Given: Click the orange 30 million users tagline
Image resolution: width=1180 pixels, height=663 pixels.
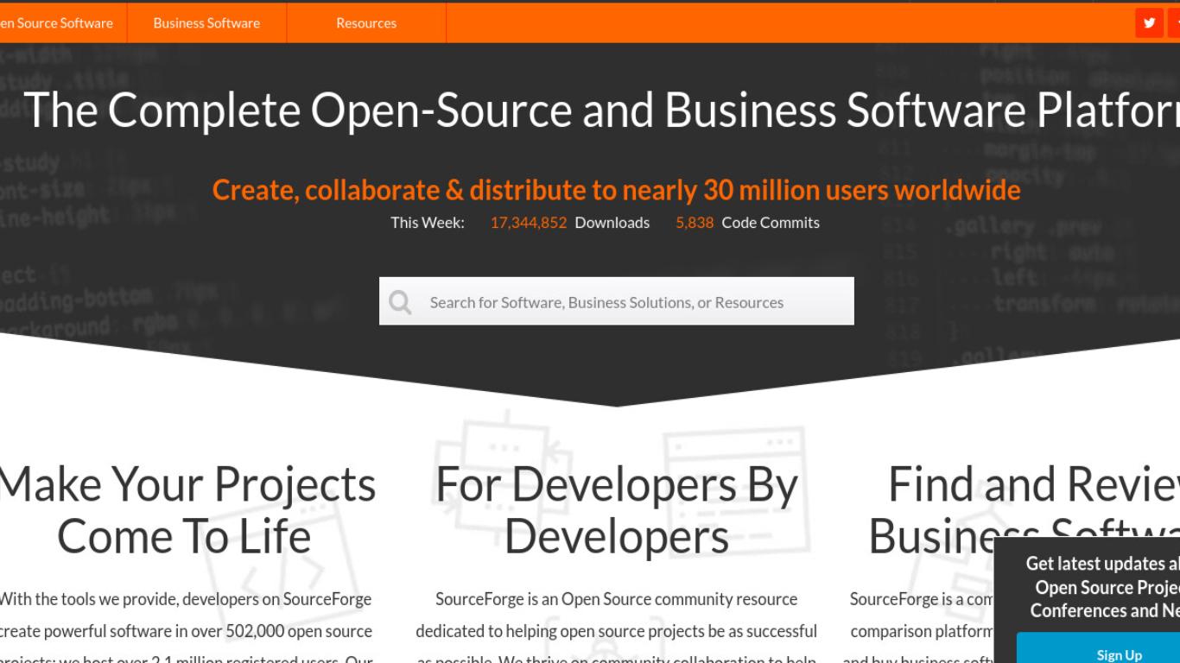Looking at the screenshot, I should point(617,190).
